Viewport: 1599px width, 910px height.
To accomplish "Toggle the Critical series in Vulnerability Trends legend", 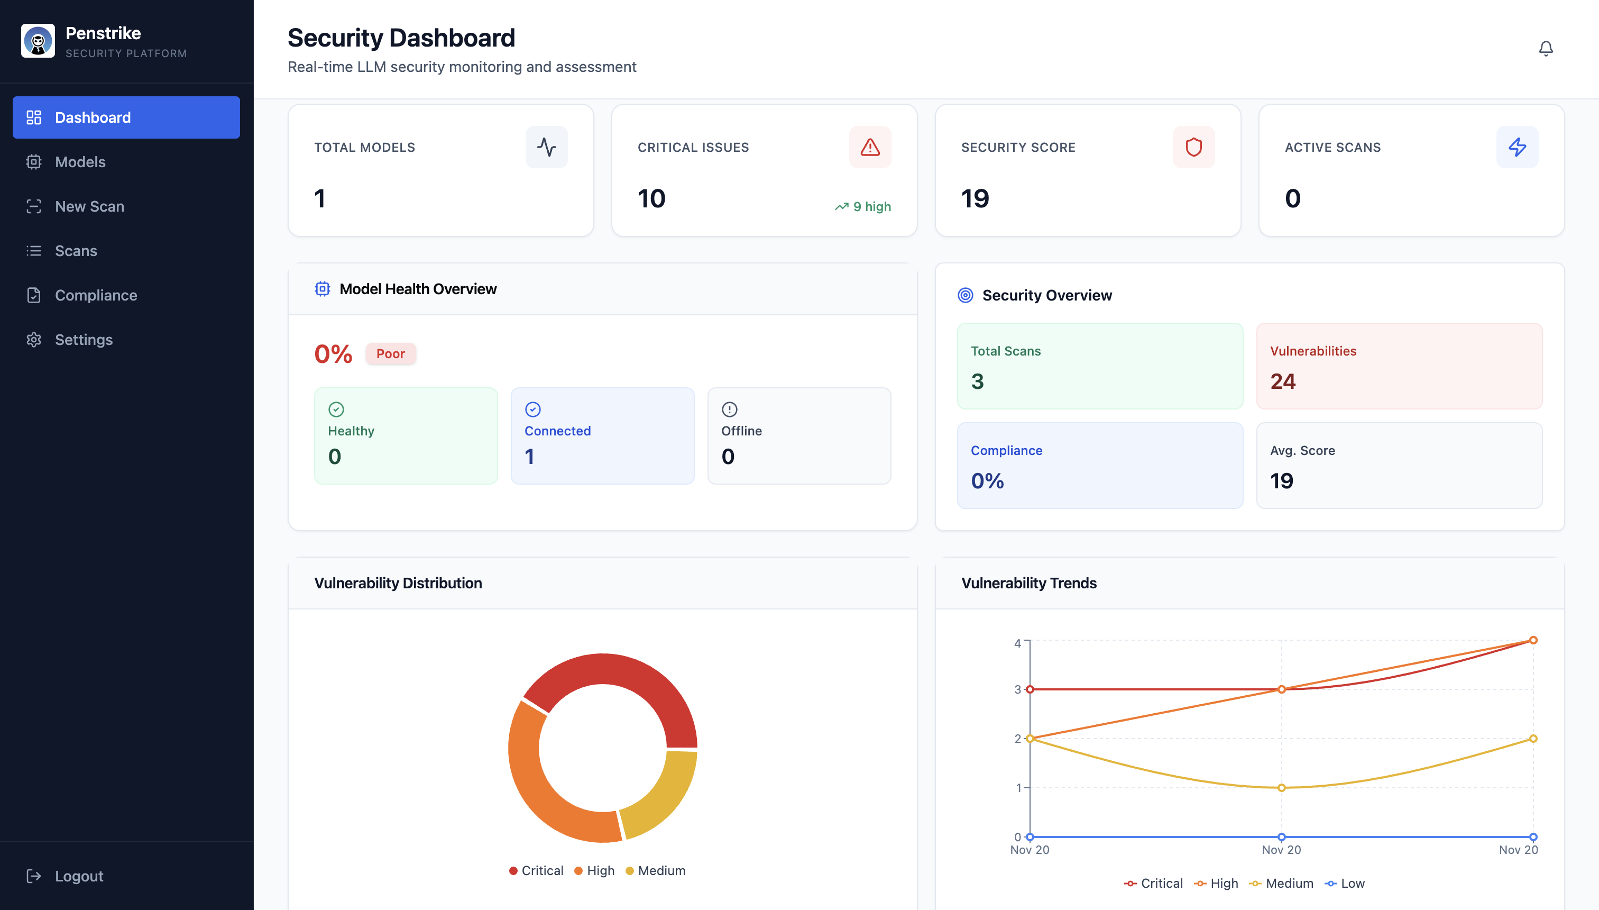I will [1154, 883].
